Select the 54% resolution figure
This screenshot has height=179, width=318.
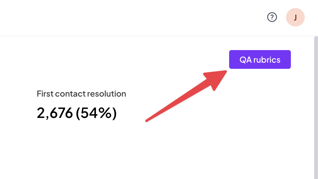coord(96,113)
